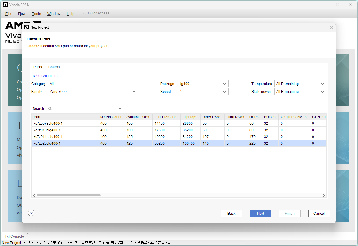Switch to the Boards tab

(54, 67)
